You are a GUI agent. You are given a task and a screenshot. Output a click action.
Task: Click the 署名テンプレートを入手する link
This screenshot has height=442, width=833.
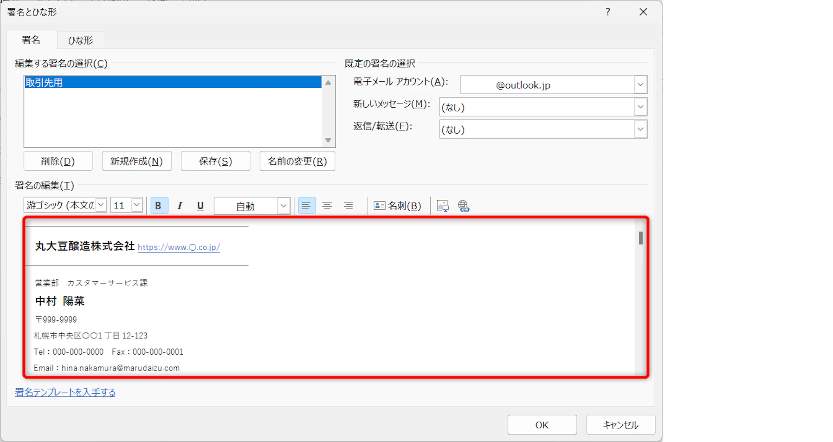(x=65, y=392)
